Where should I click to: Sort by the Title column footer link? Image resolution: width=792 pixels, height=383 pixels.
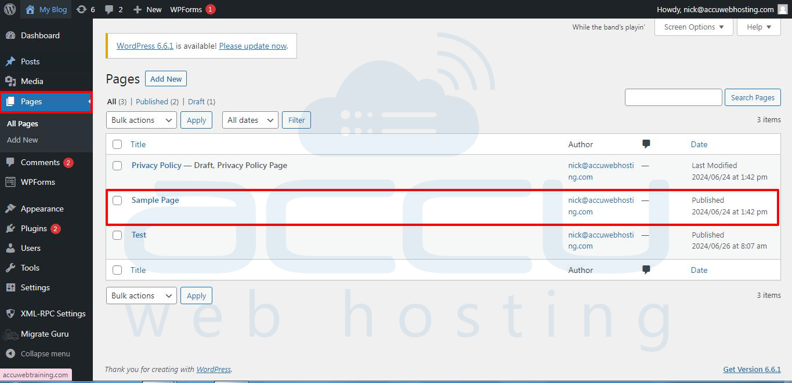138,270
